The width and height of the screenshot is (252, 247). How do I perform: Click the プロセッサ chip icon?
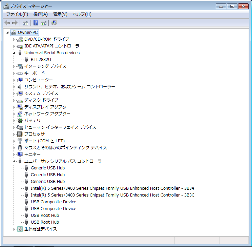(20, 134)
